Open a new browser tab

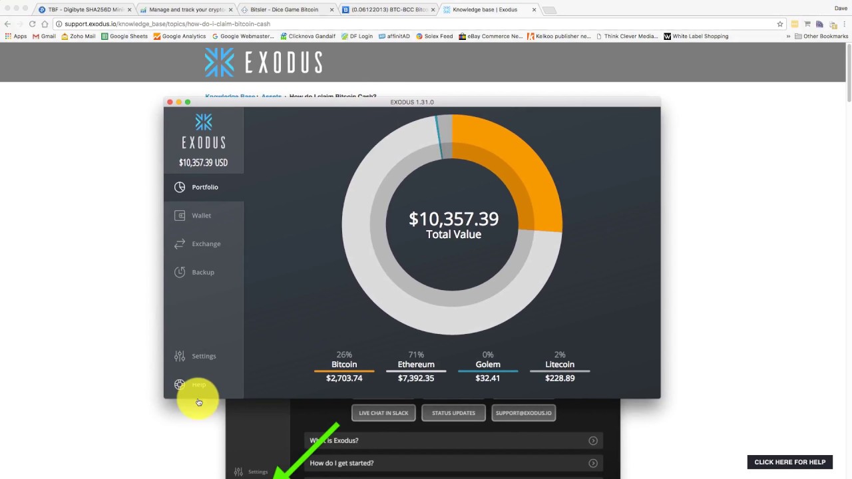click(x=549, y=11)
